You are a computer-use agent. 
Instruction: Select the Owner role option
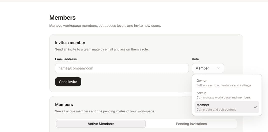pos(227,83)
